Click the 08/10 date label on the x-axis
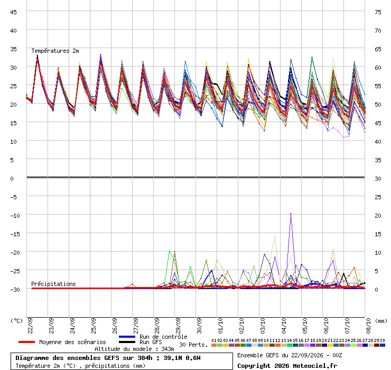 368,326
